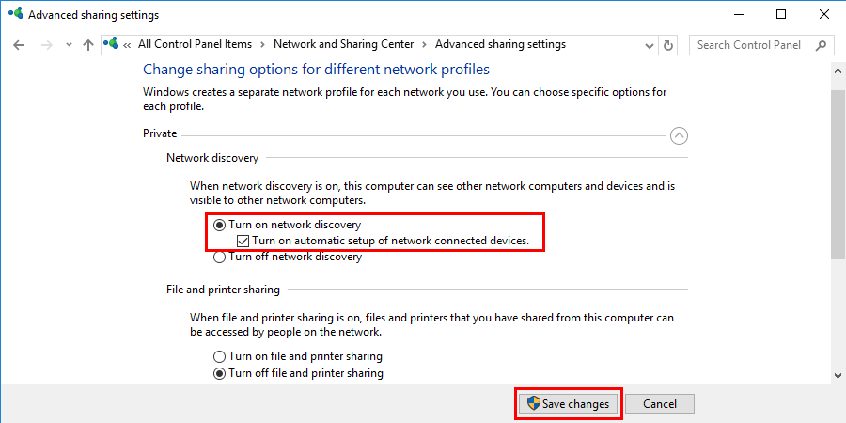The height and width of the screenshot is (423, 846).
Task: Open All Control Panel Items breadcrumb
Action: [x=195, y=44]
